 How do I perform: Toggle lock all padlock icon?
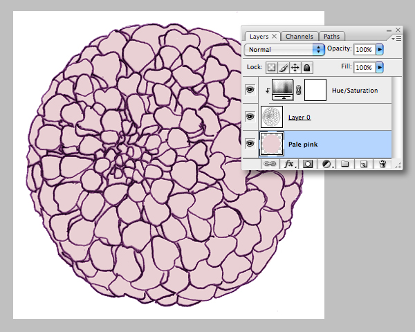[306, 68]
